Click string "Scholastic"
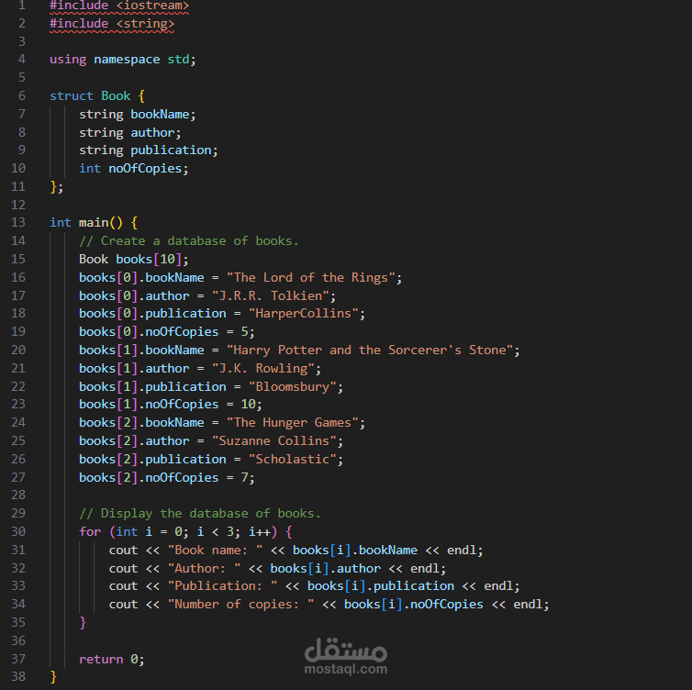Image resolution: width=692 pixels, height=690 pixels. click(x=293, y=460)
